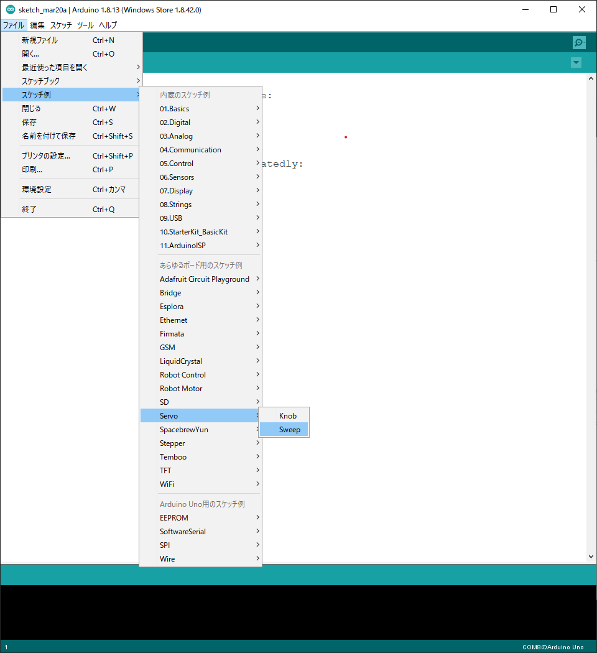597x653 pixels.
Task: Open LiquidCrystal library examples
Action: (201, 361)
